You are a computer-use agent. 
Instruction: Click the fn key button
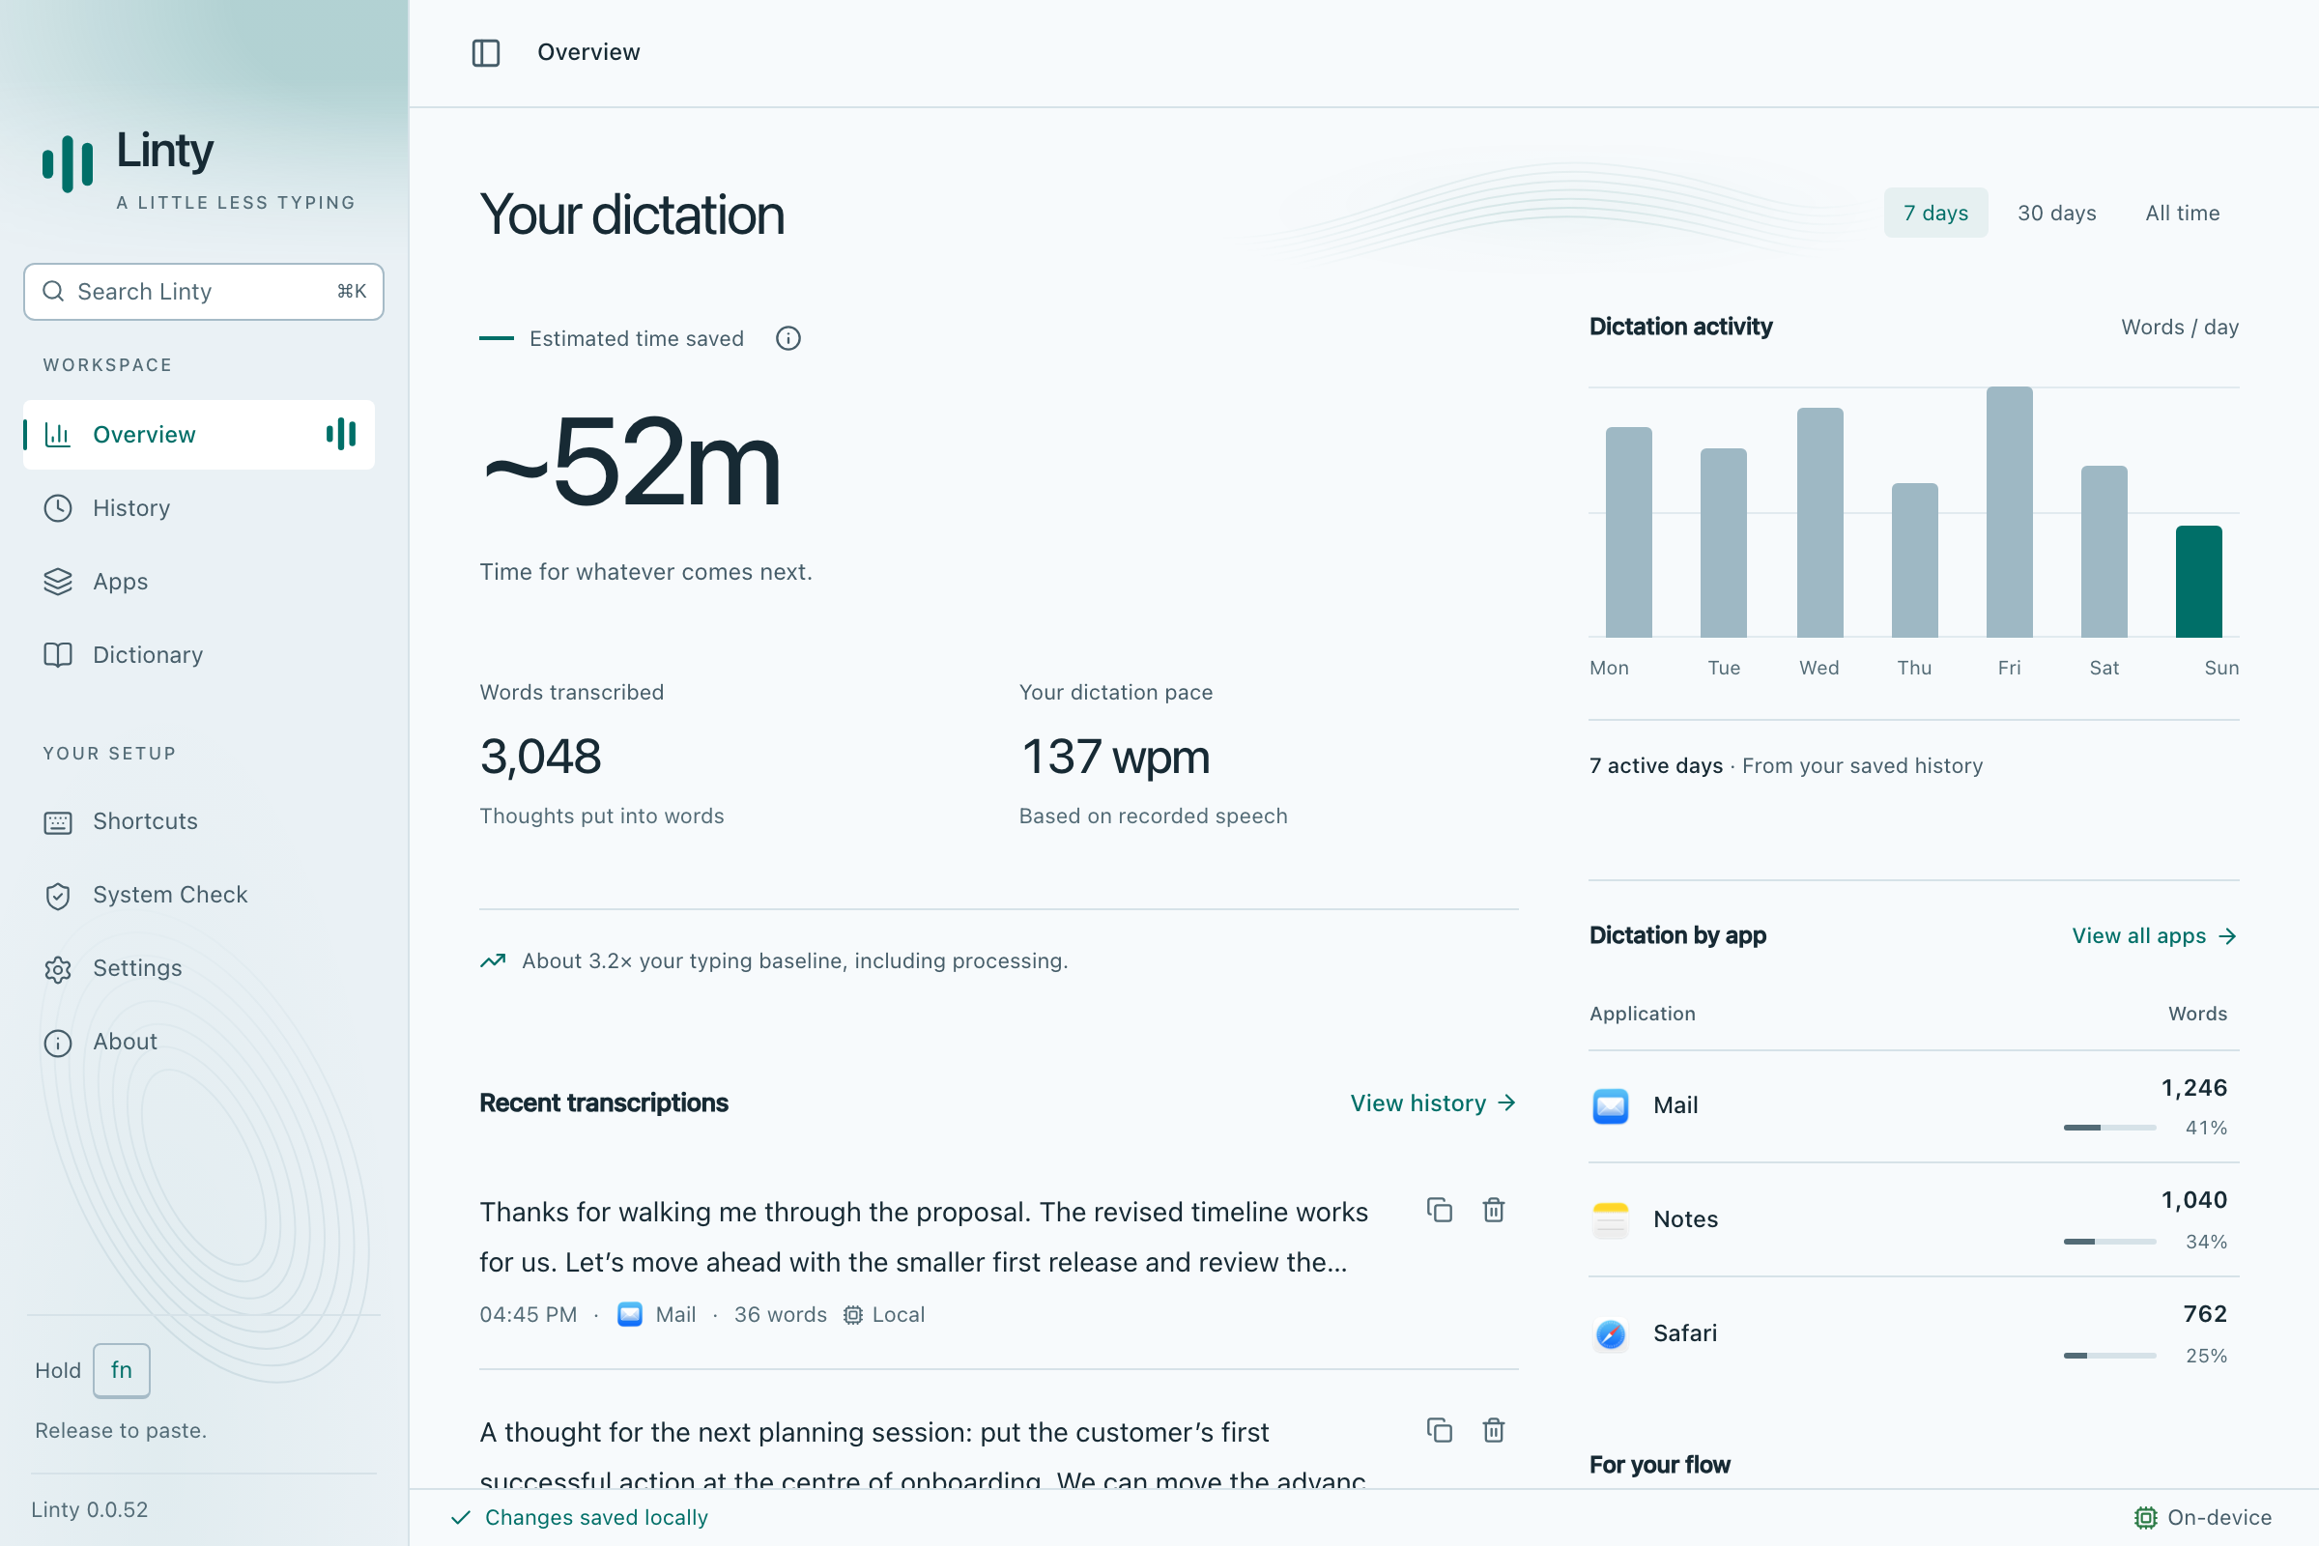(x=122, y=1369)
